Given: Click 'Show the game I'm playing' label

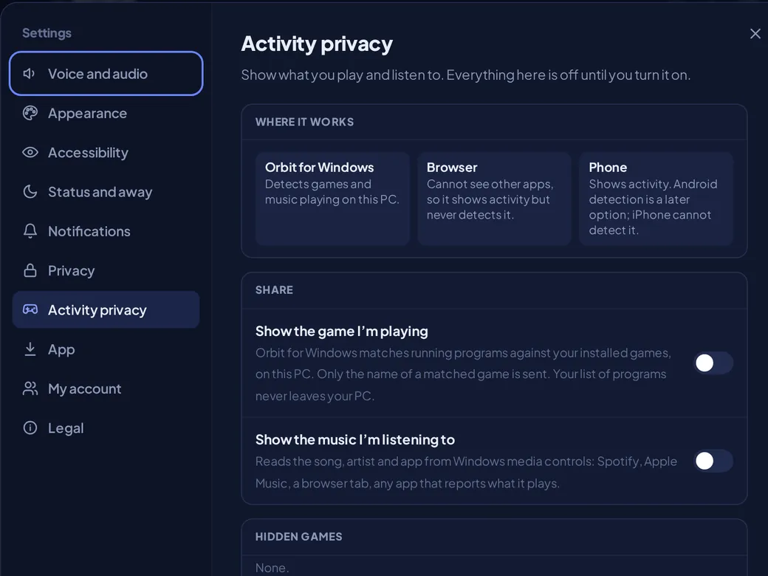Looking at the screenshot, I should 341,332.
